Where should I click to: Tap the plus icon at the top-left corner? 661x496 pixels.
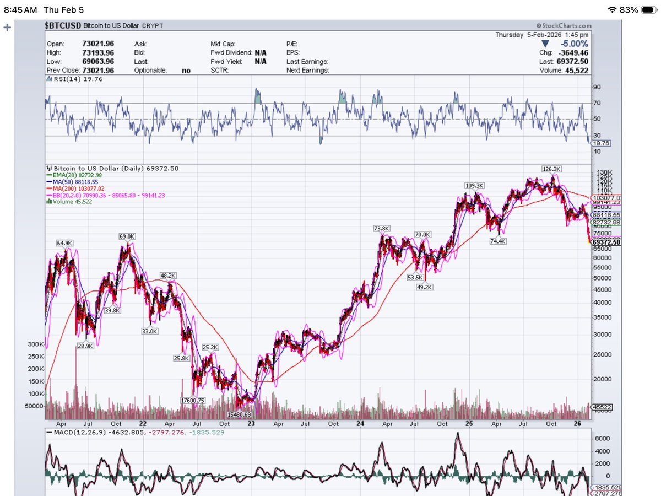(x=7, y=26)
